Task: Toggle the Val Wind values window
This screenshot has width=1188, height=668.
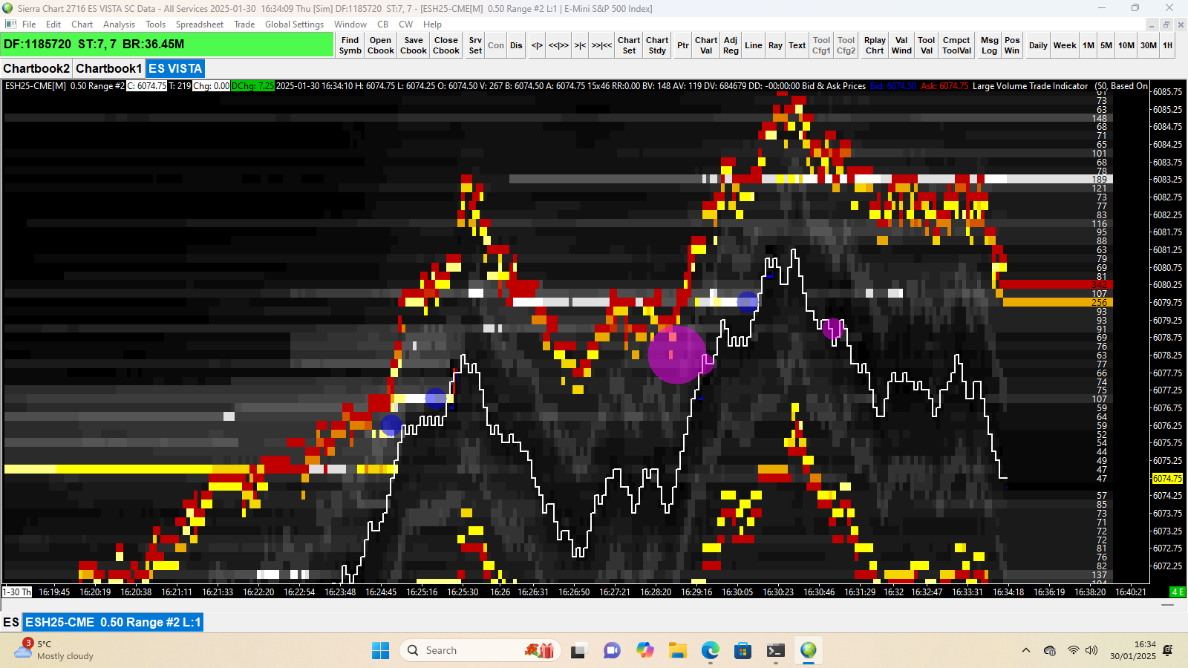Action: pos(901,45)
